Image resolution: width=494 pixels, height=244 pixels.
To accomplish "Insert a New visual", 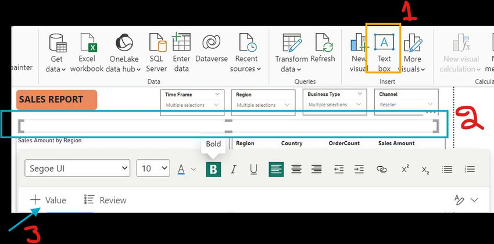I will click(x=358, y=53).
